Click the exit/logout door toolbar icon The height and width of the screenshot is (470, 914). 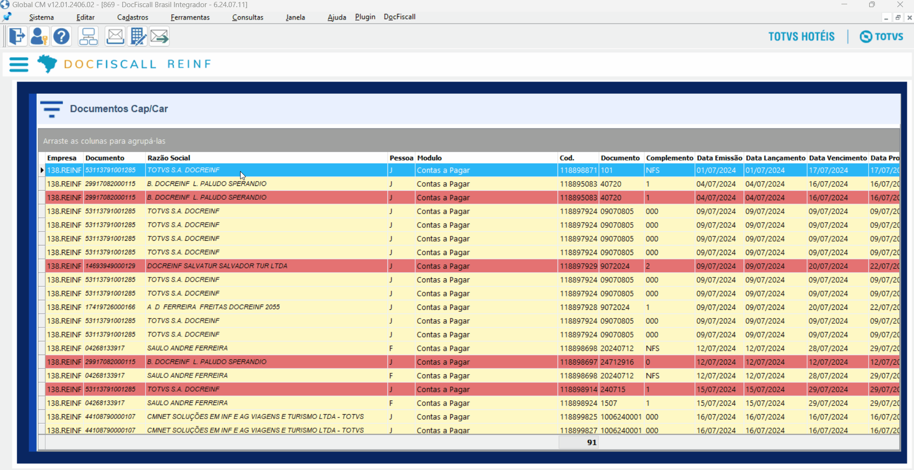[17, 36]
